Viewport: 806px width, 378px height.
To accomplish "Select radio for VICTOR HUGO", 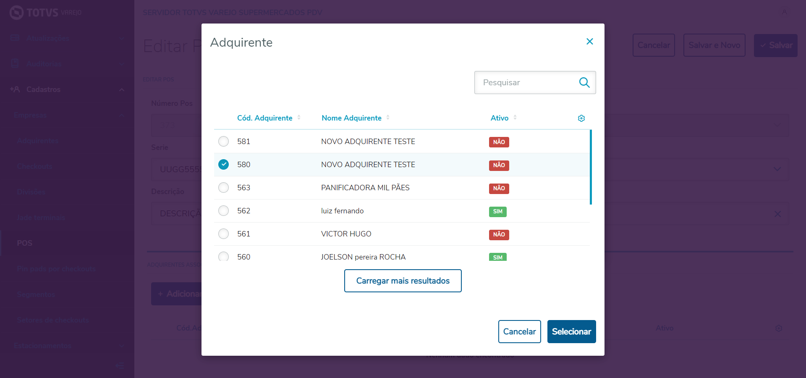I will click(224, 234).
